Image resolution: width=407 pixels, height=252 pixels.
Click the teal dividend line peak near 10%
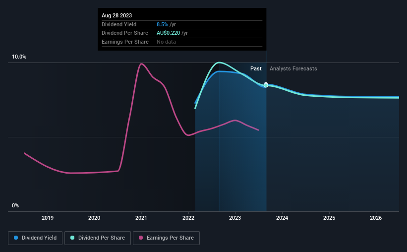(219, 63)
